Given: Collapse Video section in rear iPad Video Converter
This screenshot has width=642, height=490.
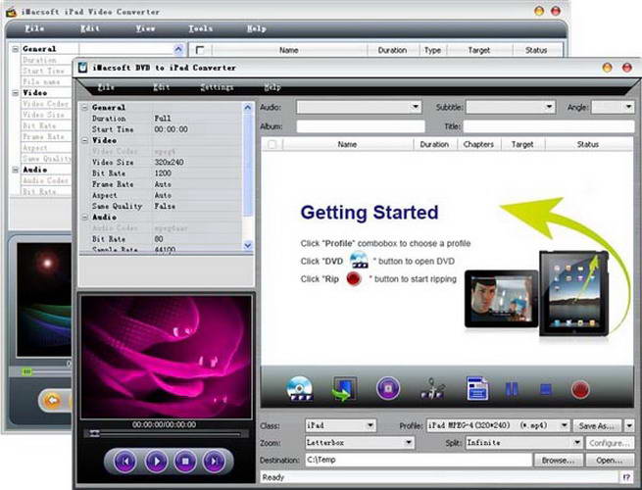Looking at the screenshot, I should point(15,93).
